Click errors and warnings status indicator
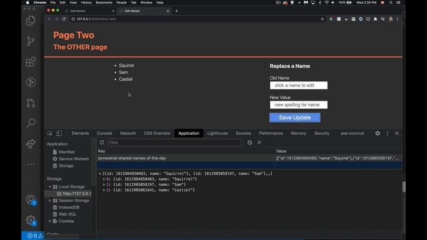 [35, 235]
